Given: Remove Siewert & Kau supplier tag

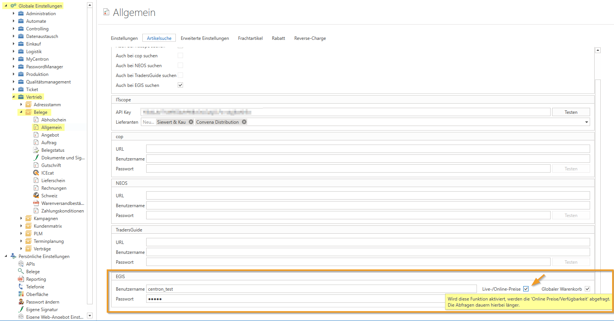Looking at the screenshot, I should point(191,122).
